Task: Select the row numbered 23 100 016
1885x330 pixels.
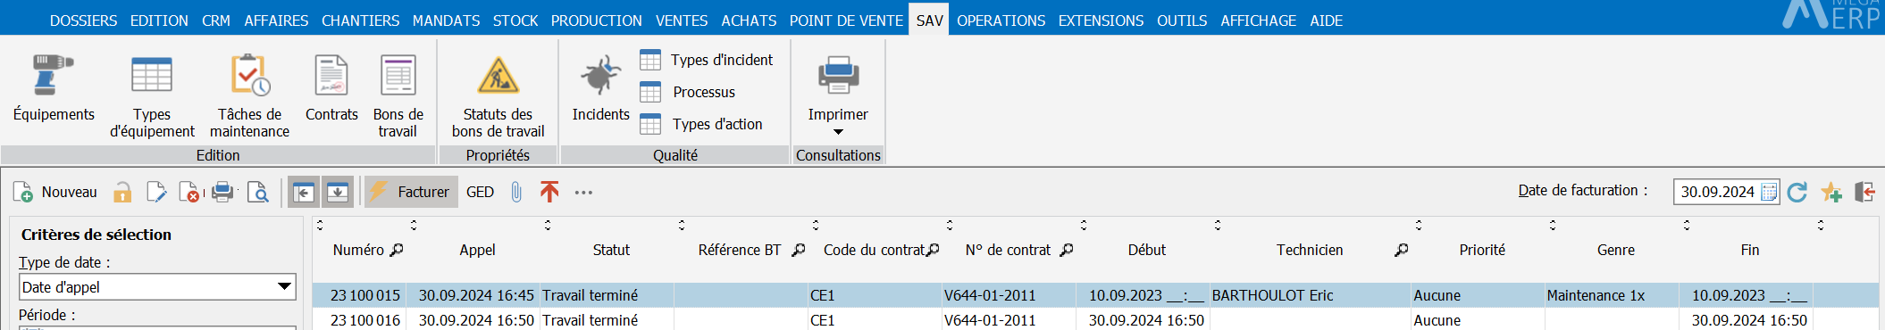Action: point(1094,319)
